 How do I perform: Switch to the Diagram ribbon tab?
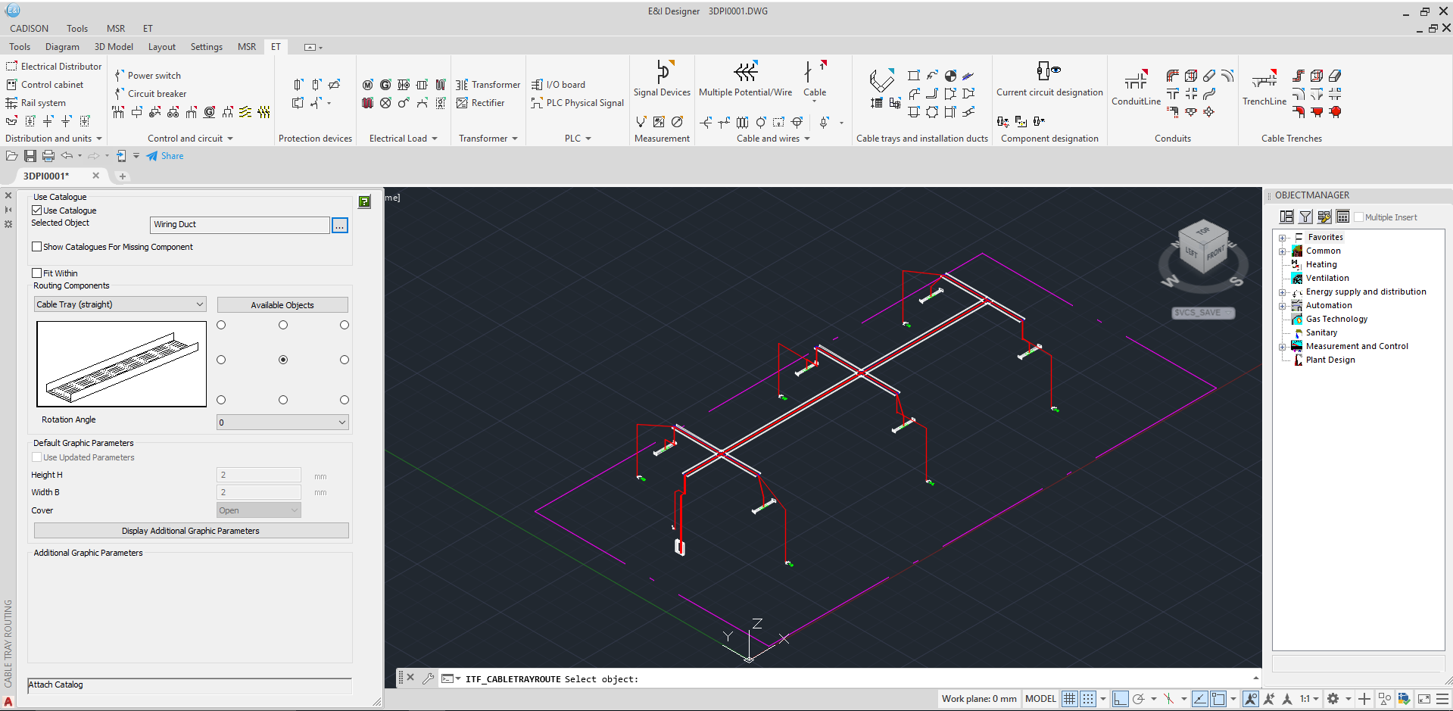62,47
